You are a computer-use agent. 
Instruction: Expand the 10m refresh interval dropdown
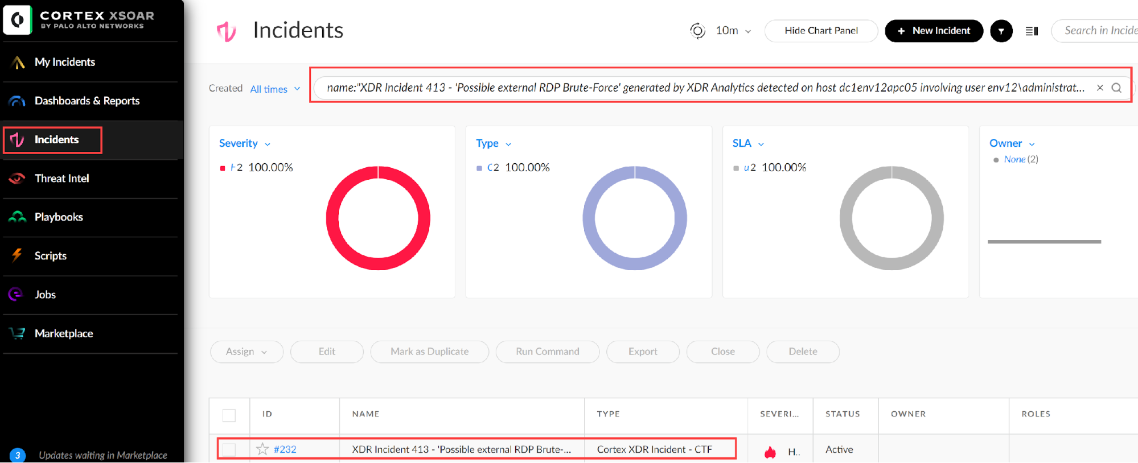[734, 31]
